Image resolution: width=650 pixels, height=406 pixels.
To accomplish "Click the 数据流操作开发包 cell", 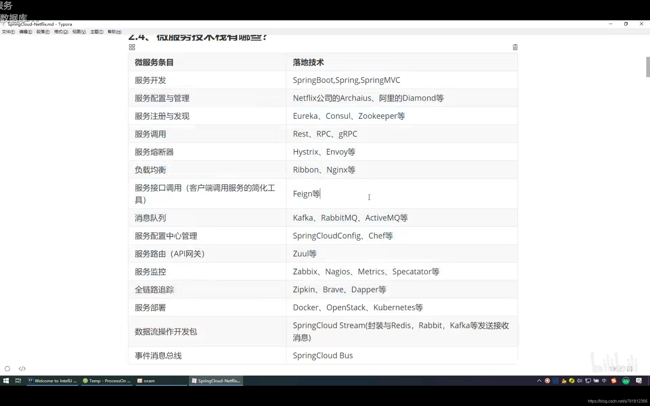I will coord(207,331).
